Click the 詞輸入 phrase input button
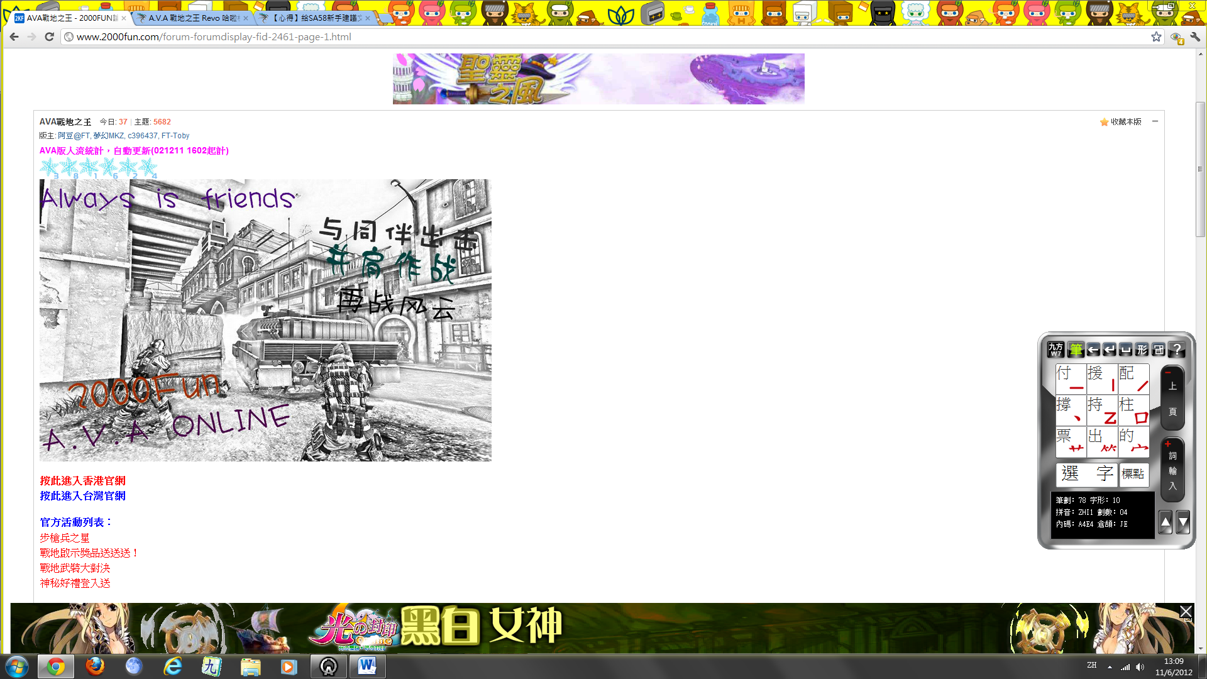 click(1172, 470)
